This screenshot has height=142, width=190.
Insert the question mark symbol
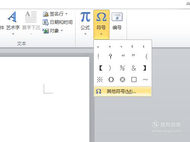[x=111, y=57]
